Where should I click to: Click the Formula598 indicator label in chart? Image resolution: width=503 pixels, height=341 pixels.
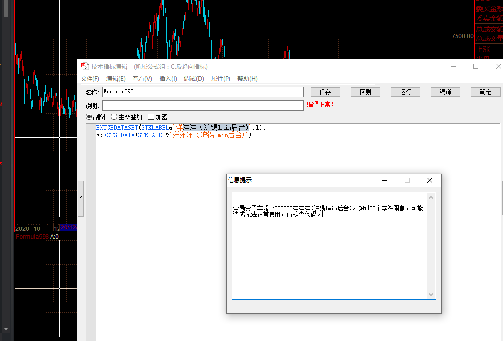33,237
